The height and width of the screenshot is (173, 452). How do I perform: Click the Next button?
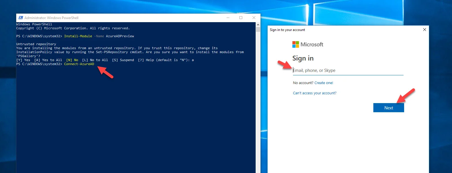(x=389, y=108)
